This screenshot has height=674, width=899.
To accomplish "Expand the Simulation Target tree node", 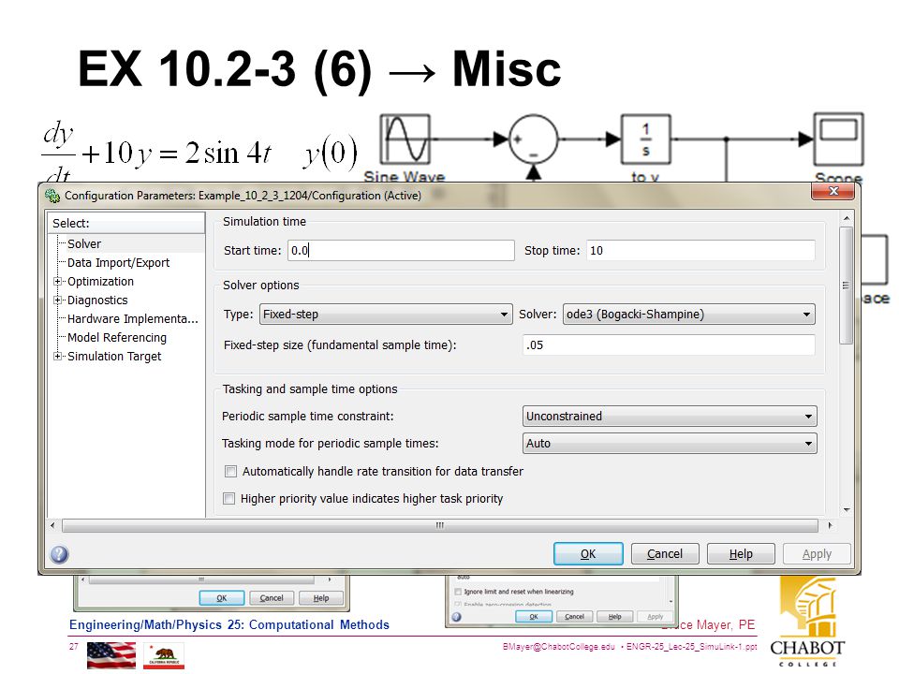I will [57, 357].
